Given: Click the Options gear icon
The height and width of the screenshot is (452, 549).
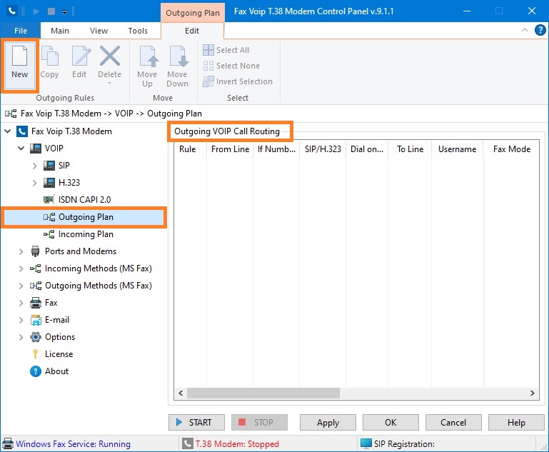Looking at the screenshot, I should pos(36,337).
